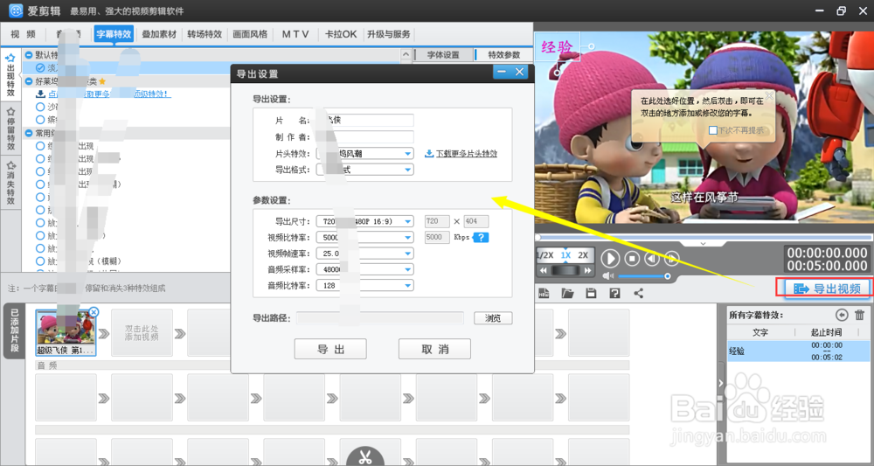Switch to the 转场特效 tab

pyautogui.click(x=205, y=34)
